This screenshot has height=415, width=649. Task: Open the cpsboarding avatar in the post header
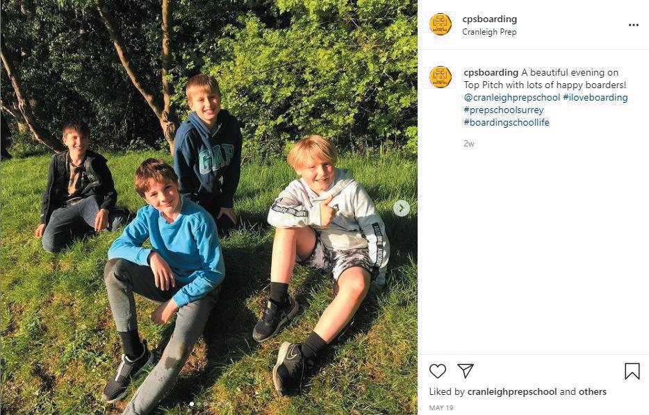tap(441, 24)
